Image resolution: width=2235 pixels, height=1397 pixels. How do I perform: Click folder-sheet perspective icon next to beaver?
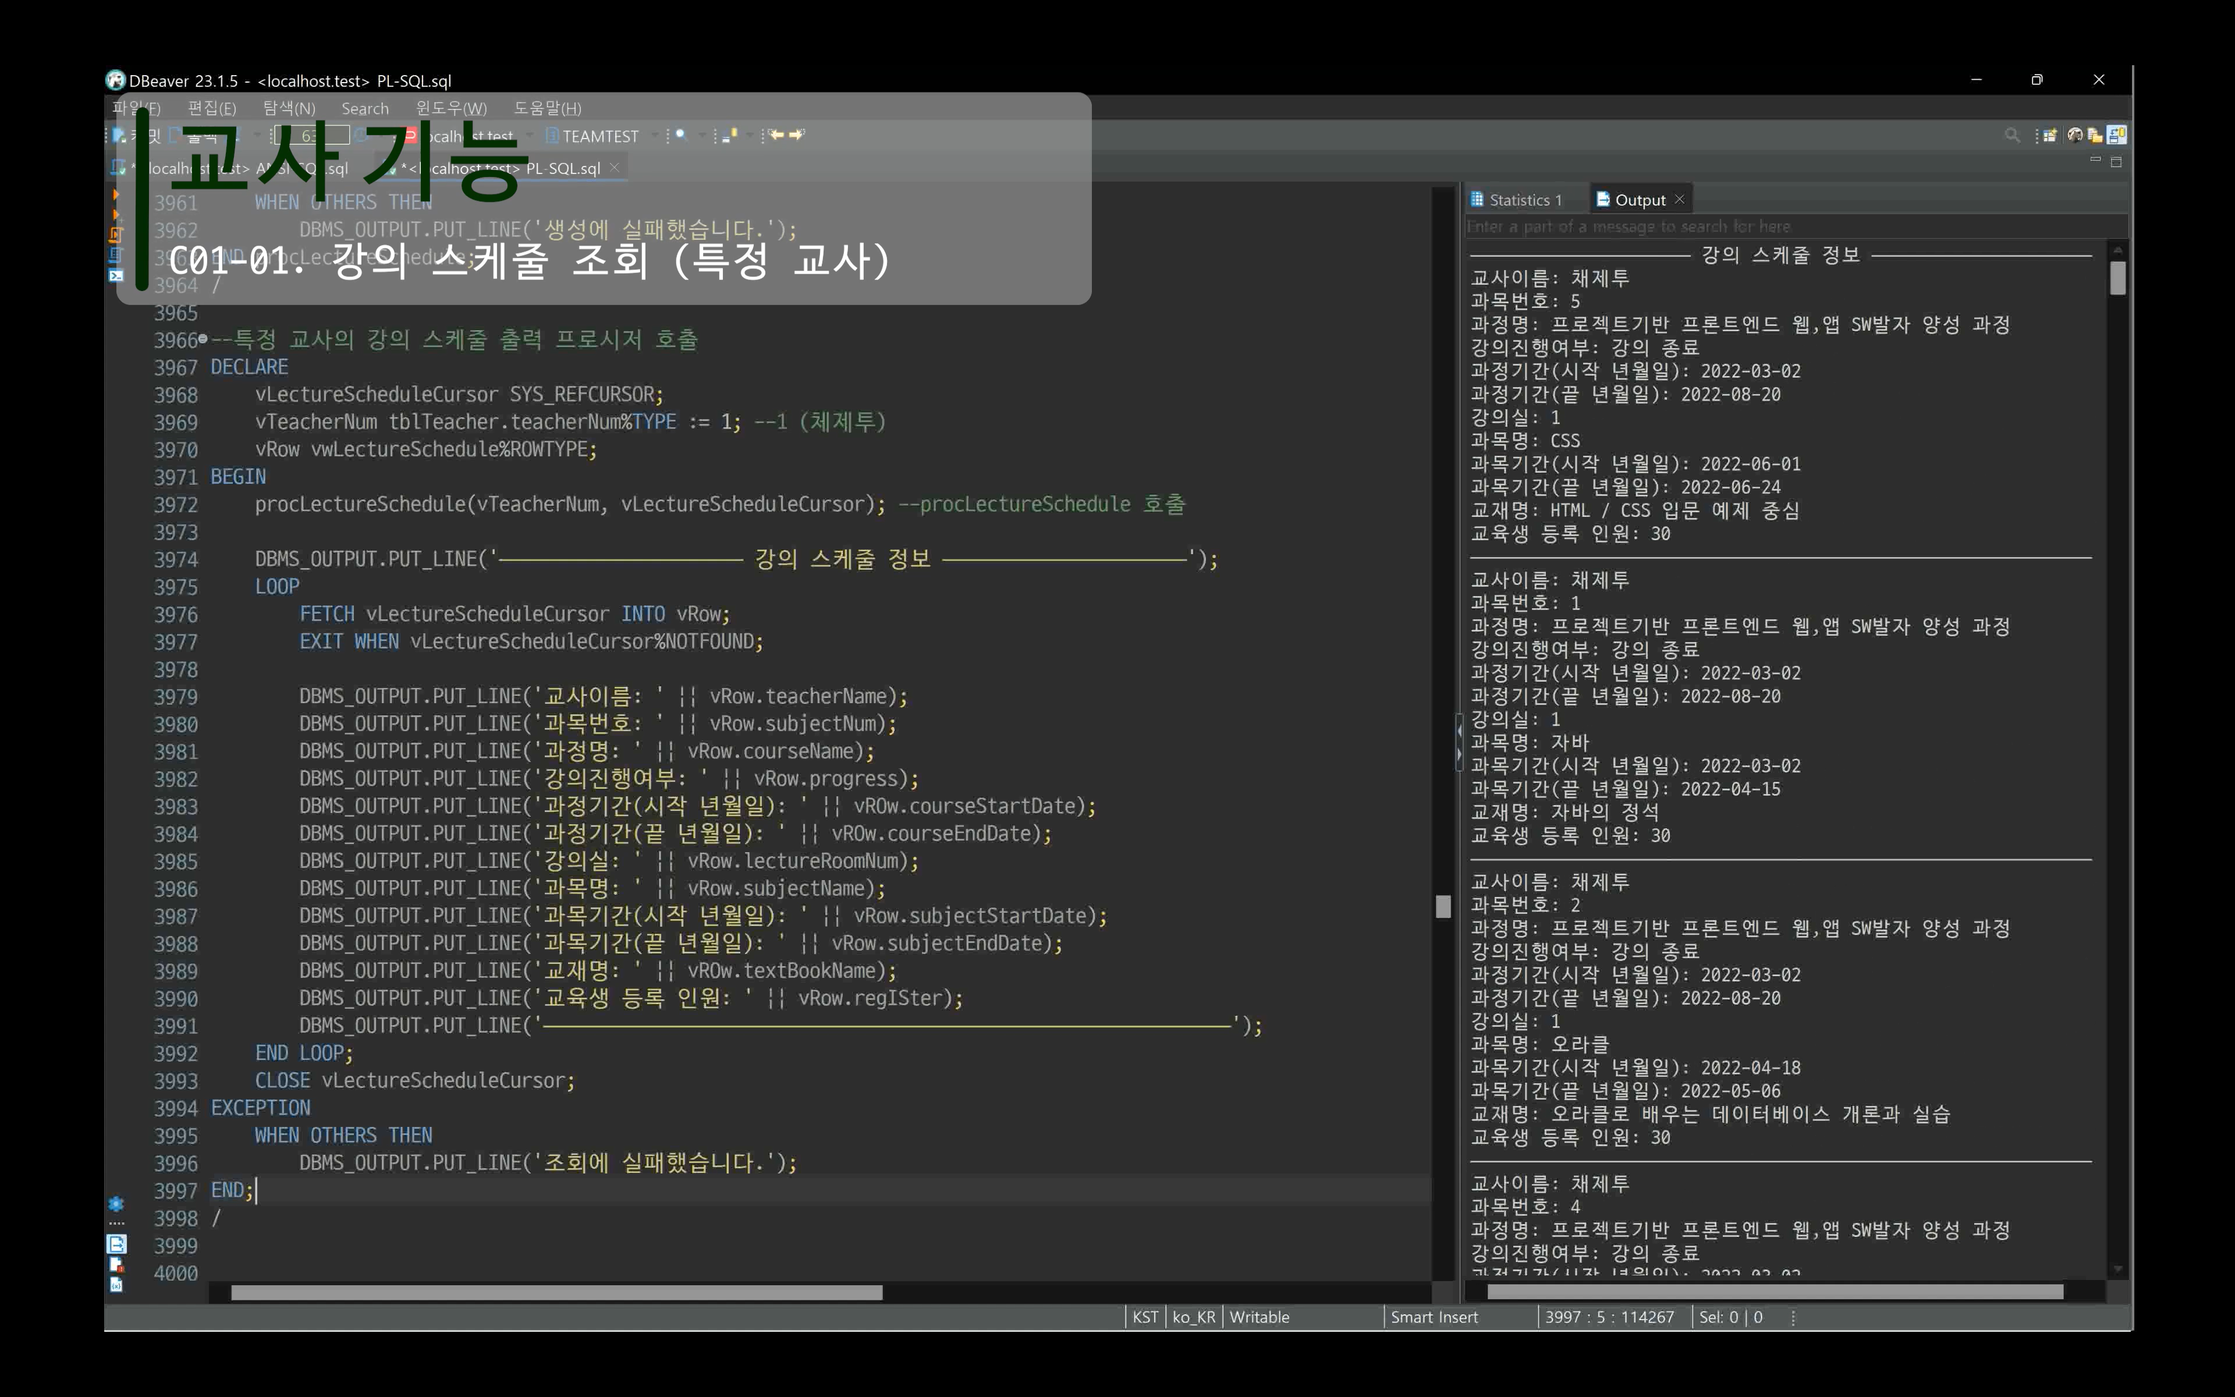(2095, 136)
